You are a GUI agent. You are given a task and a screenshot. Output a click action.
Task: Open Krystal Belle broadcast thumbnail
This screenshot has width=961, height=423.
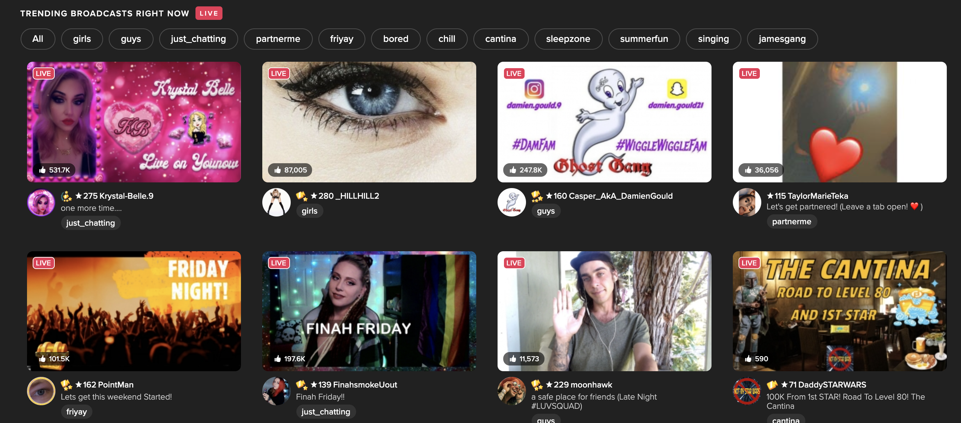pyautogui.click(x=134, y=122)
